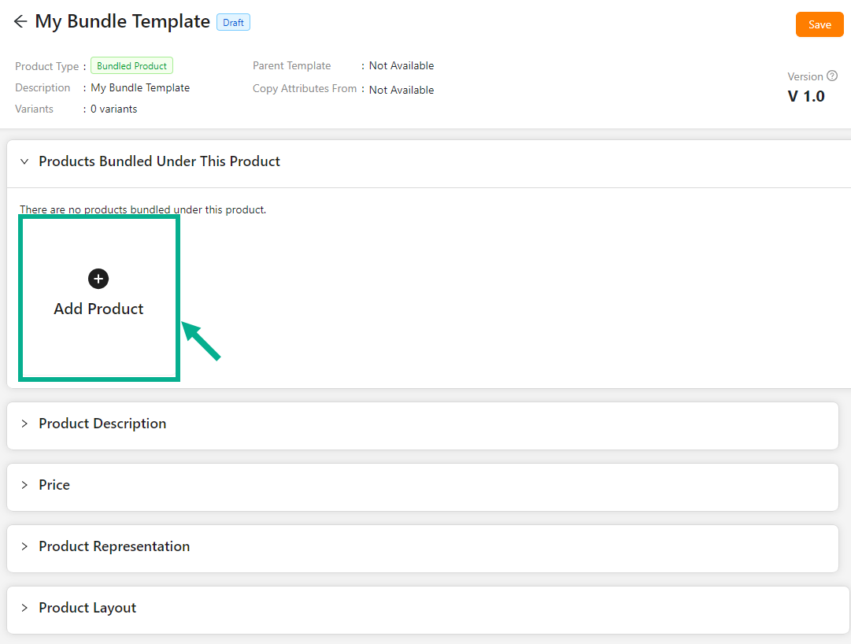Expand the Product Representation chevron

pos(24,546)
